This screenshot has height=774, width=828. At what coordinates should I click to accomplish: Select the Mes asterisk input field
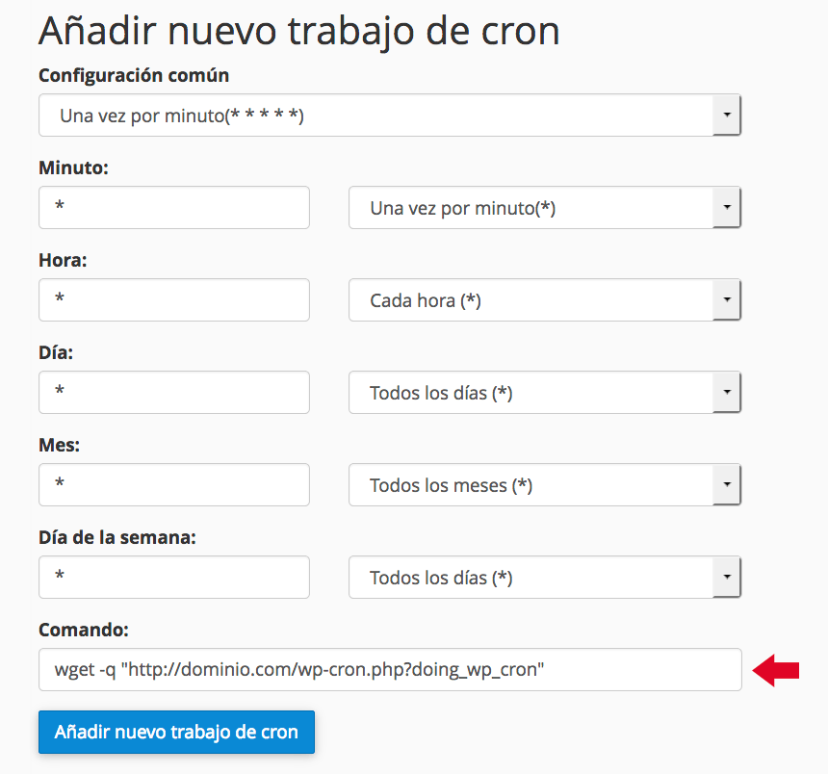coord(173,484)
